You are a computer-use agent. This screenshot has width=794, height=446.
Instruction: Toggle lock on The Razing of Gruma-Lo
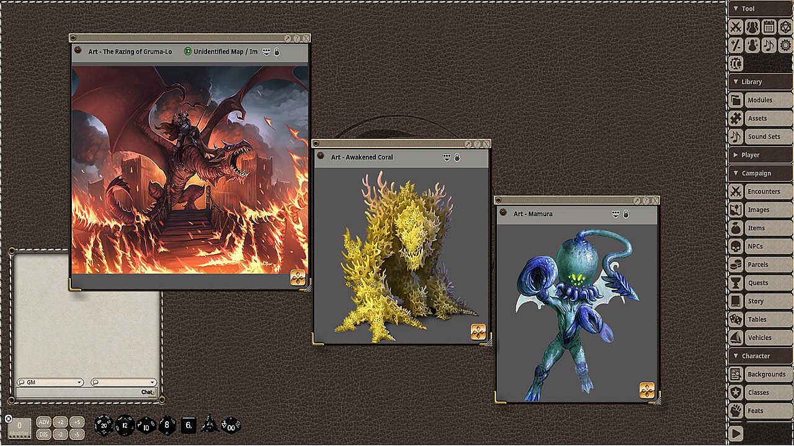277,52
